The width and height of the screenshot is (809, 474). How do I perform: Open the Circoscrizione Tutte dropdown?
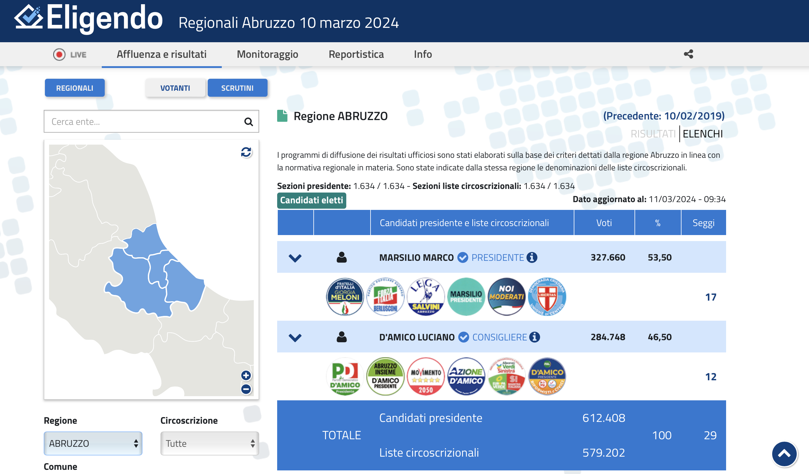pyautogui.click(x=209, y=443)
